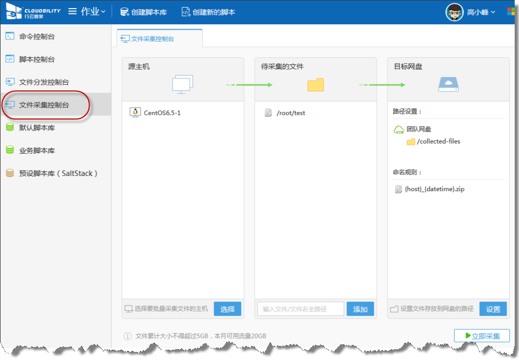The width and height of the screenshot is (519, 360).
Task: Open 预设脚本库 (SaltStack) library icon
Action: [x=10, y=173]
